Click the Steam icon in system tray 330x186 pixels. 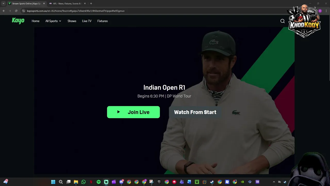[285, 182]
